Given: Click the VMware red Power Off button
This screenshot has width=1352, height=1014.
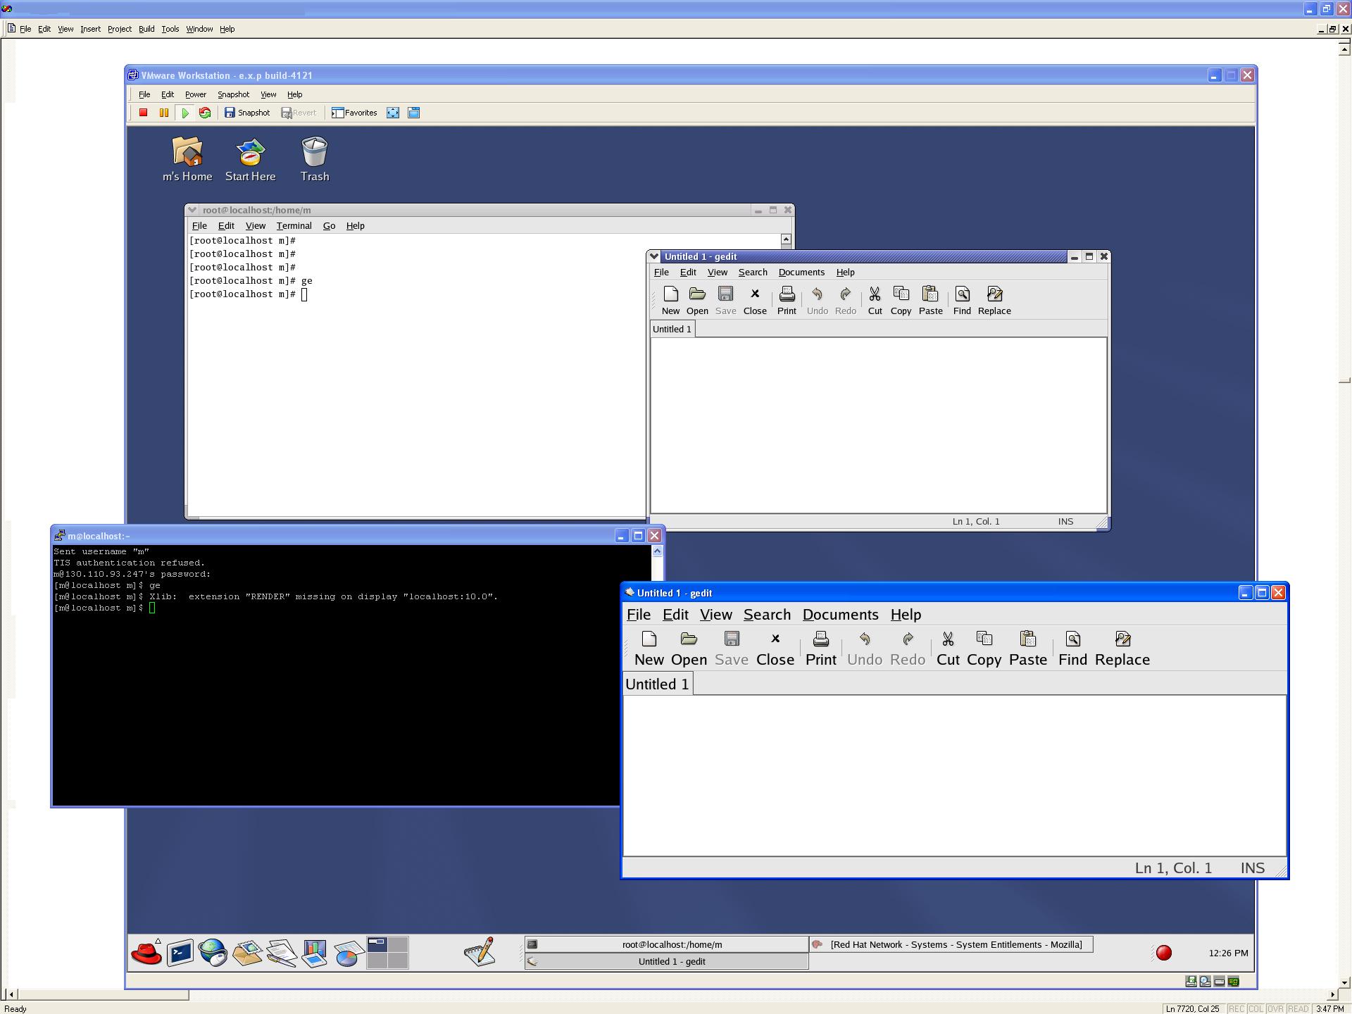Looking at the screenshot, I should [x=143, y=113].
